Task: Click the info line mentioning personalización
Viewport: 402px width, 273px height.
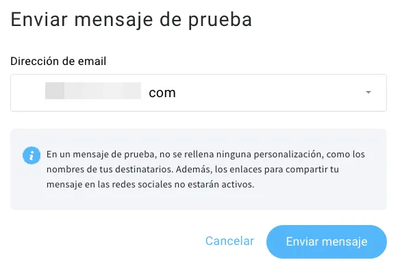Action: 205,155
